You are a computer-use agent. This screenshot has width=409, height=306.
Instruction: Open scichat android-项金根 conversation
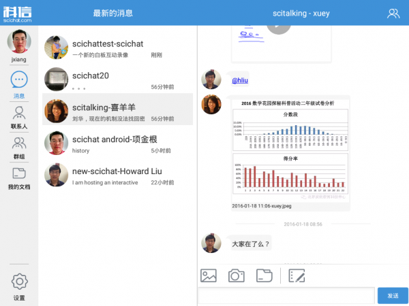(118, 143)
